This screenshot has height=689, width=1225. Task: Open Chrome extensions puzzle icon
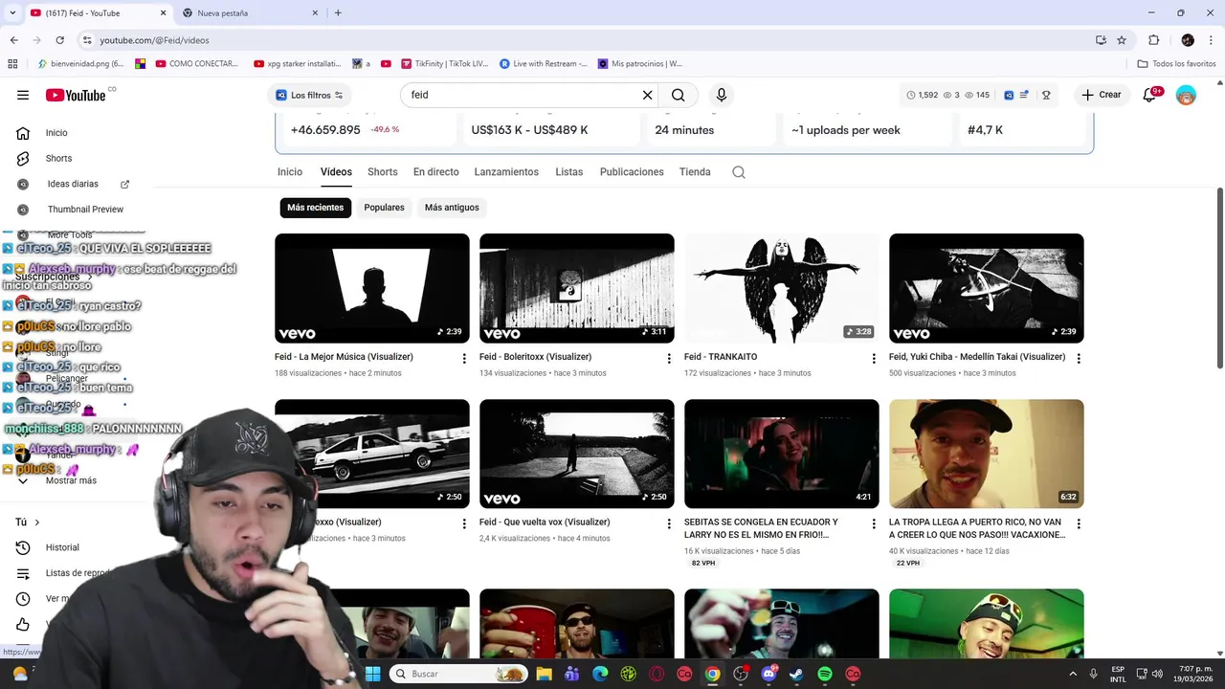pos(1153,40)
